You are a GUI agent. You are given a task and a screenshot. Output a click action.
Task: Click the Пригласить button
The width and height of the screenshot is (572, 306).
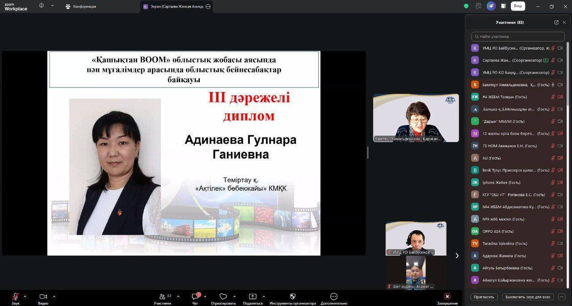(484, 297)
